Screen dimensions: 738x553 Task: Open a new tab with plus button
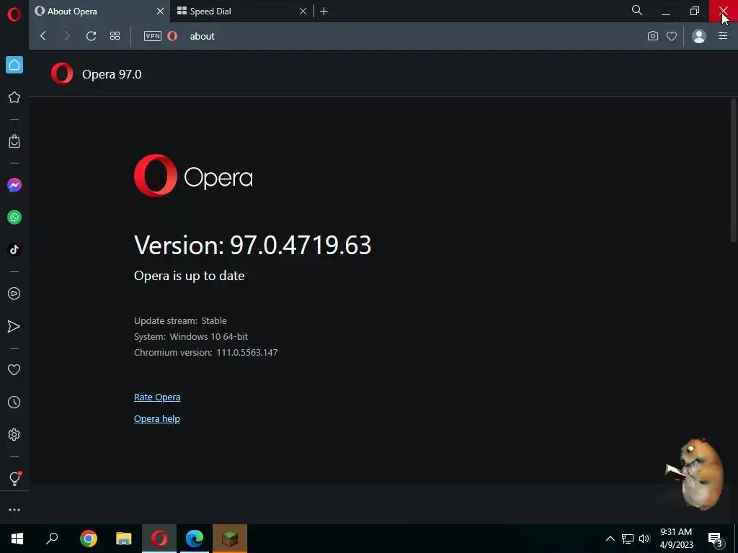click(x=324, y=12)
